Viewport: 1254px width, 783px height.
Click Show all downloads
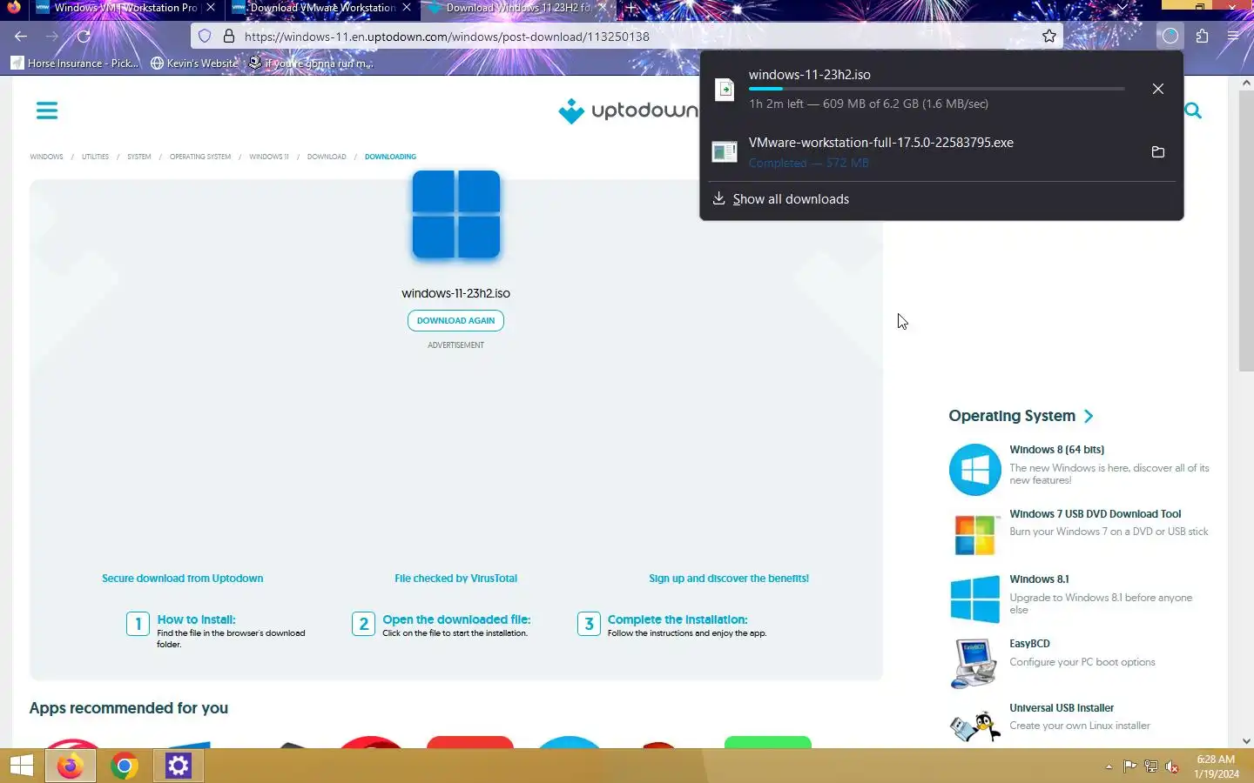pyautogui.click(x=791, y=199)
